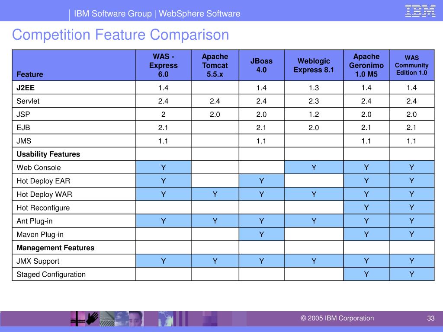Select the 'Competition Feature Comparison' slide title
Image resolution: width=443 pixels, height=332 pixels.
(x=120, y=35)
